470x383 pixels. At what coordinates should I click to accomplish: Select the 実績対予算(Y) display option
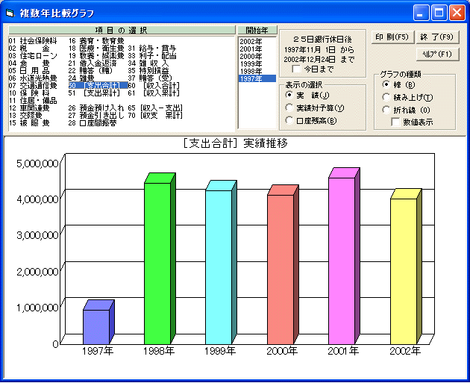click(x=289, y=108)
